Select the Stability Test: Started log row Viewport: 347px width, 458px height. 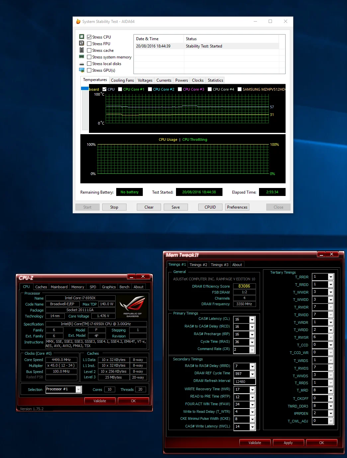207,46
